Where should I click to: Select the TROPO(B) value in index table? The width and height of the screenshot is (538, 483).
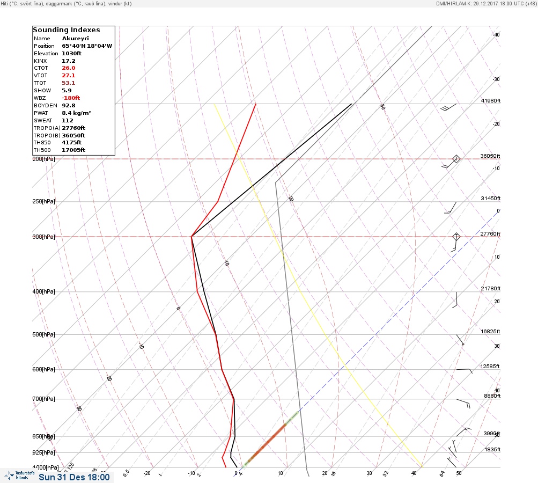[73, 136]
